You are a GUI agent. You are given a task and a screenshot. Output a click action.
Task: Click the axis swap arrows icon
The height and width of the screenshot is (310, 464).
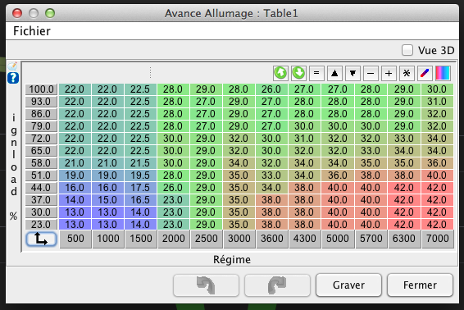[x=41, y=239]
